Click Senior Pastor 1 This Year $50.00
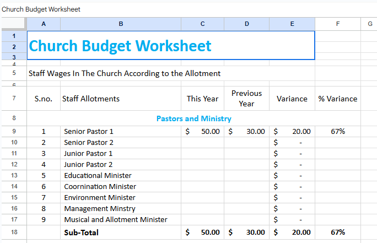The width and height of the screenshot is (377, 243). coord(202,132)
